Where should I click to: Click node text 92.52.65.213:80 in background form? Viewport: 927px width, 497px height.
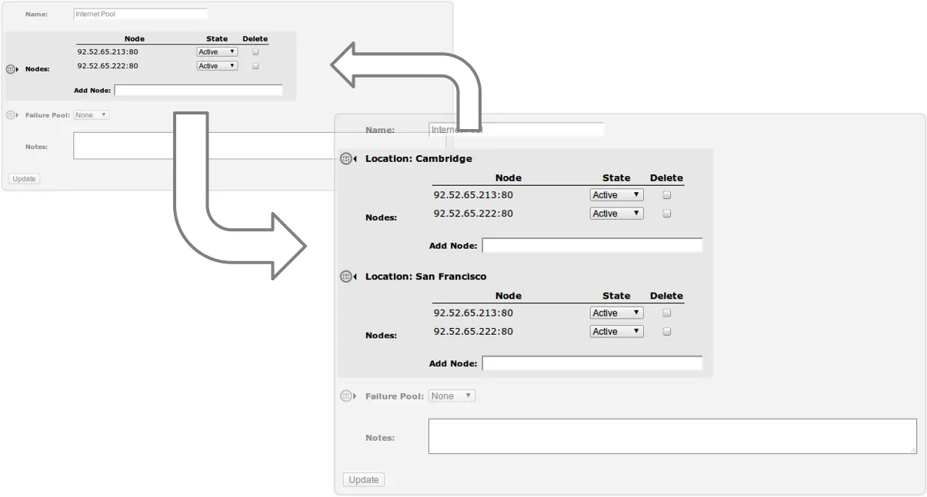[x=108, y=52]
